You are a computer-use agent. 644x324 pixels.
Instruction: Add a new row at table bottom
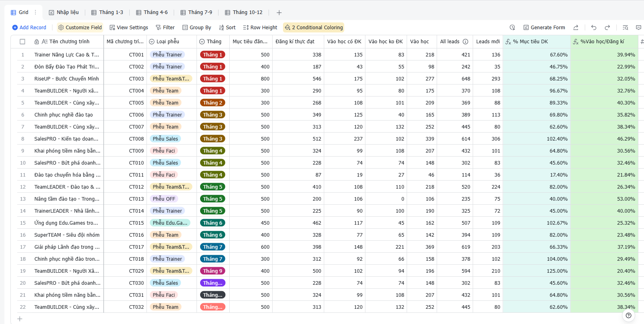(x=20, y=319)
